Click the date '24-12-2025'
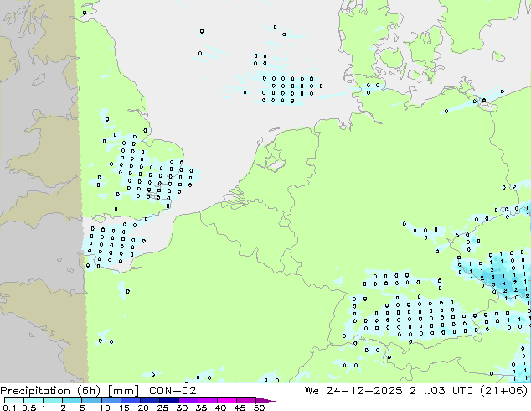 [364, 391]
